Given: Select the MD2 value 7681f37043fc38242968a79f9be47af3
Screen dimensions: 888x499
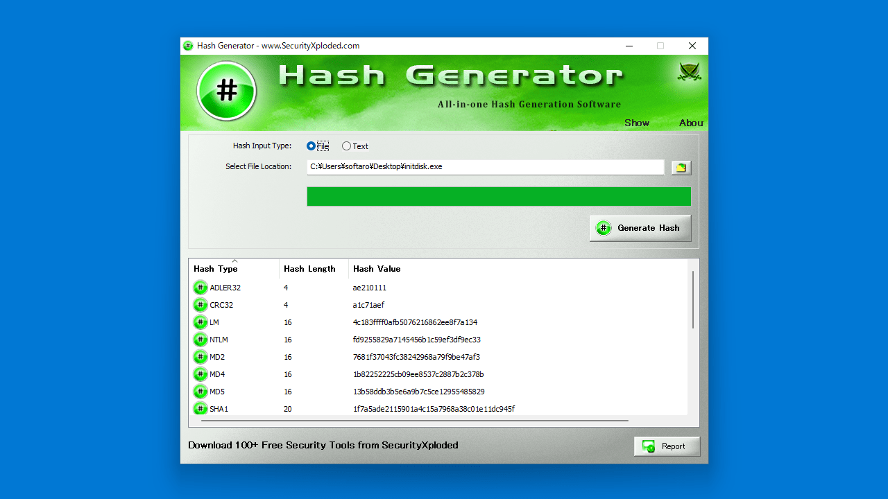Looking at the screenshot, I should coord(416,357).
